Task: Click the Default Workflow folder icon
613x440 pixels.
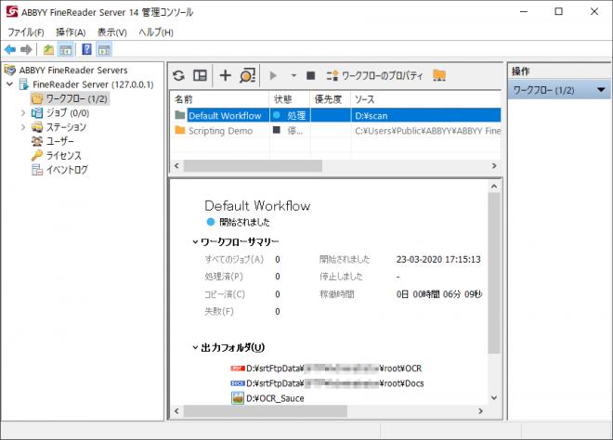Action: tap(180, 115)
